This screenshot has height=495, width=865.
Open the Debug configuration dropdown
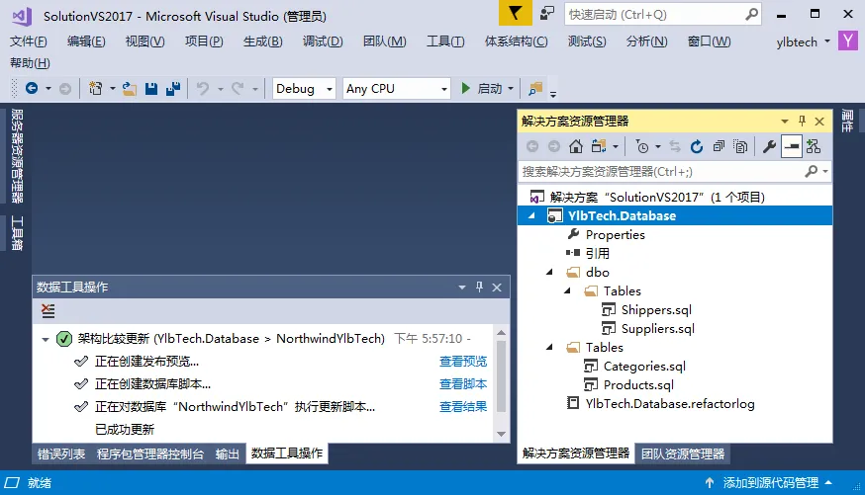[330, 89]
